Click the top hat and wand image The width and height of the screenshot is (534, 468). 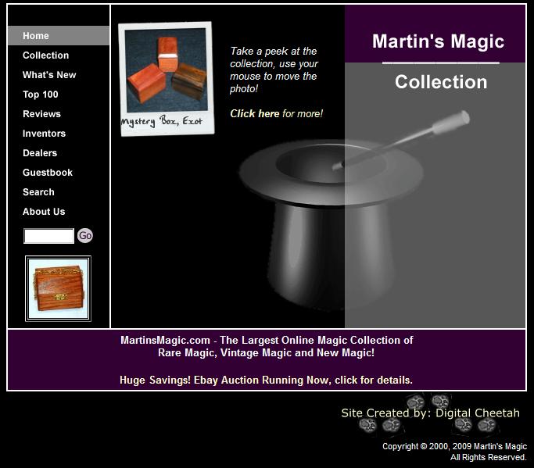tap(354, 211)
